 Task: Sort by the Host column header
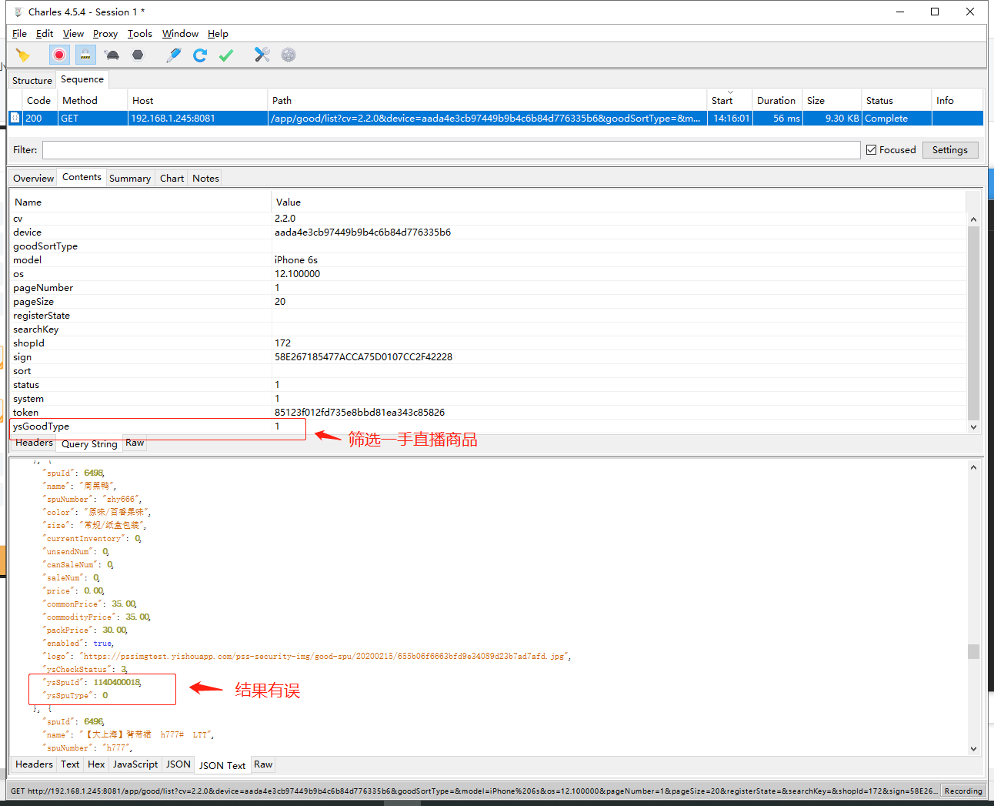click(197, 100)
